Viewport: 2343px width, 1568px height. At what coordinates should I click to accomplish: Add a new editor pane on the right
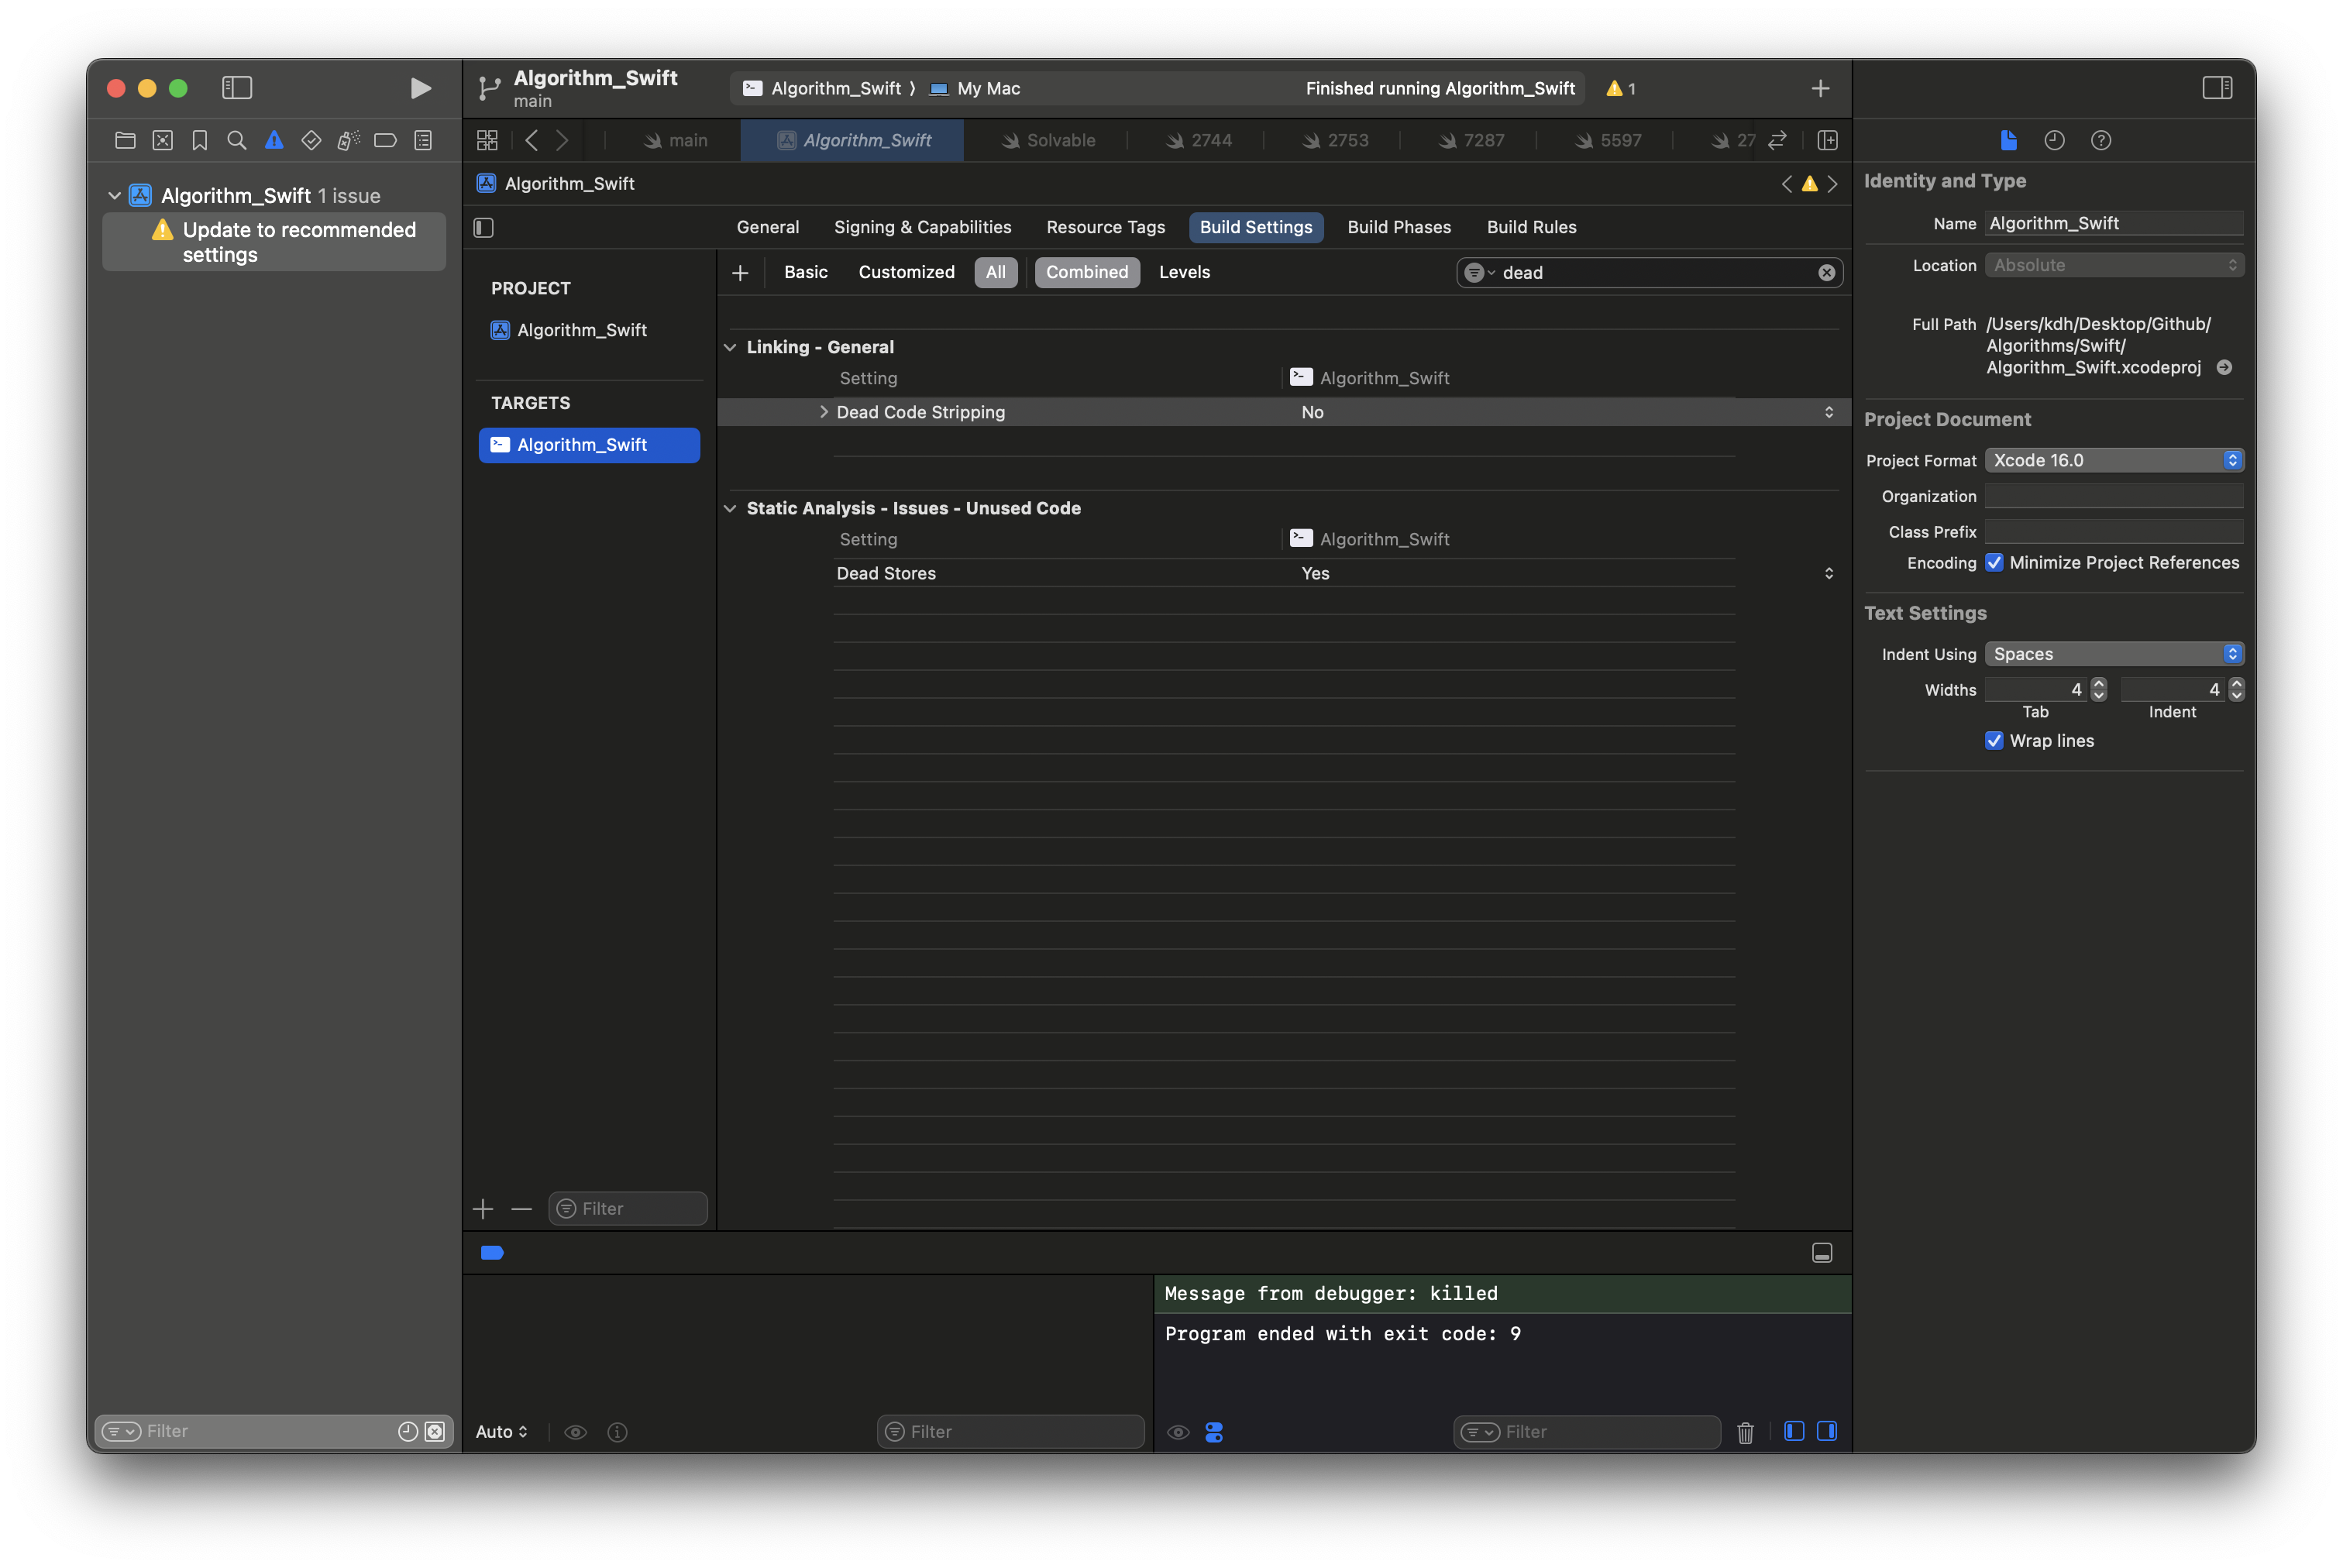1827,141
